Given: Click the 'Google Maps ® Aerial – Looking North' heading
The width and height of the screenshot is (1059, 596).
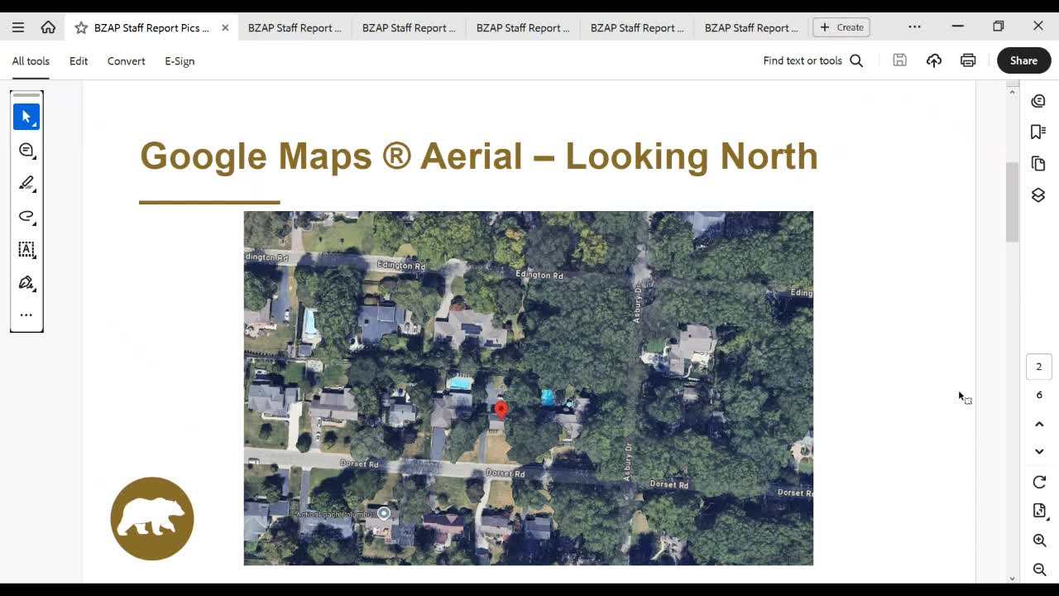Looking at the screenshot, I should 479,156.
